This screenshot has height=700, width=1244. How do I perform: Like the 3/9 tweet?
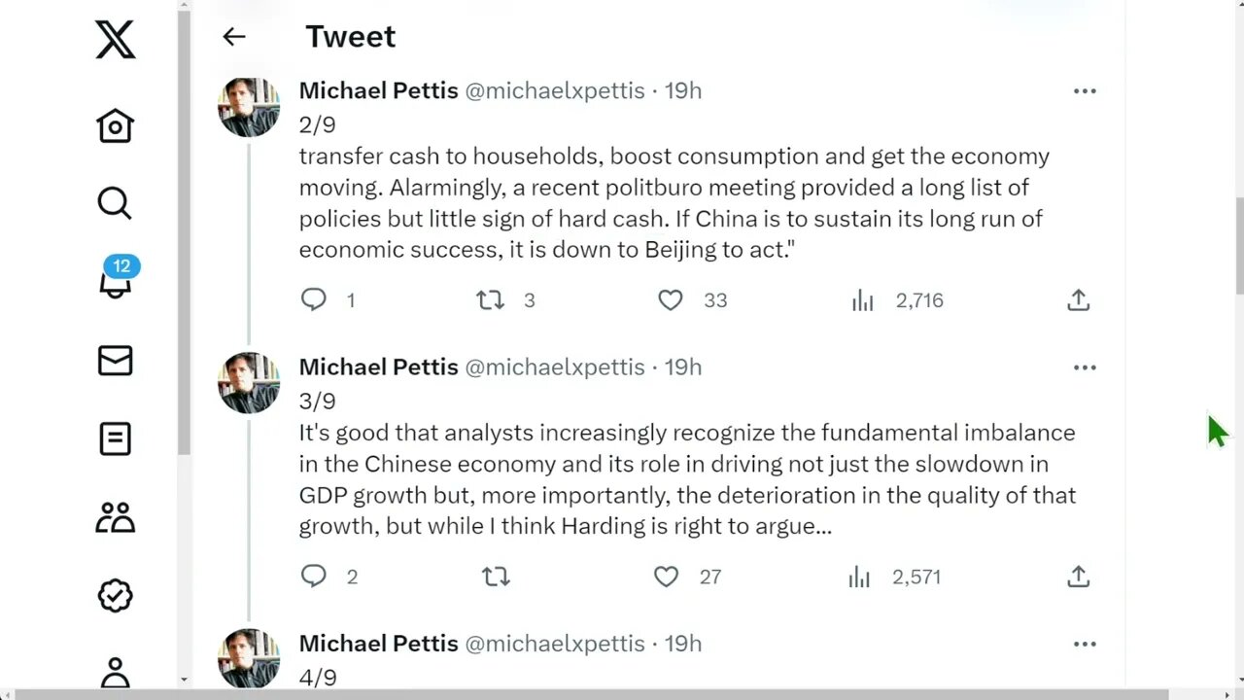(666, 577)
